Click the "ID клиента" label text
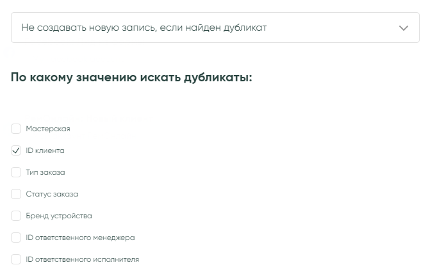Viewport: 430px width, 274px height. point(45,150)
